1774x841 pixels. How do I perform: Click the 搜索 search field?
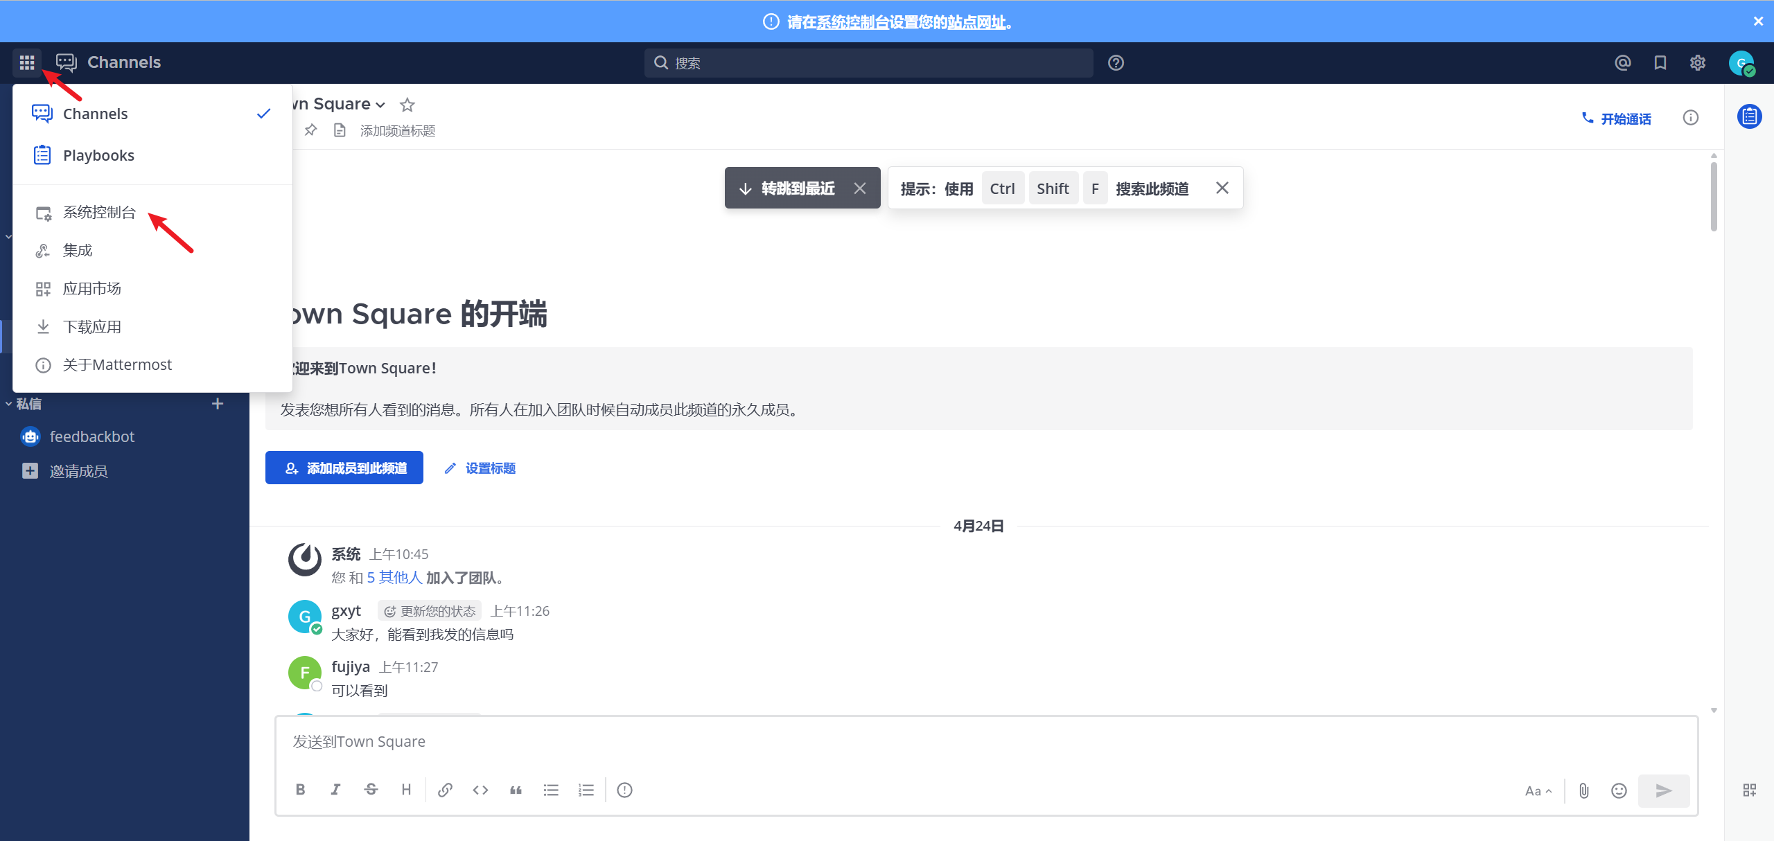tap(868, 63)
